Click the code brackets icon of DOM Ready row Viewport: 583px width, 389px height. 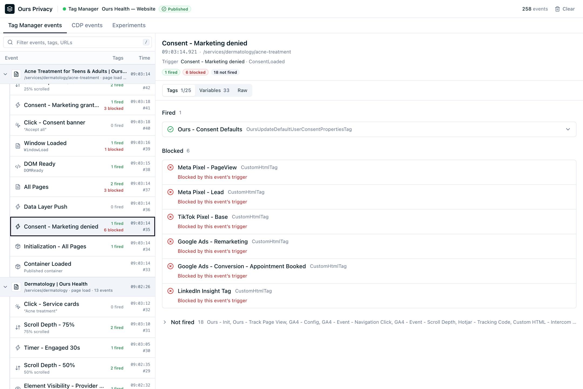tap(18, 167)
